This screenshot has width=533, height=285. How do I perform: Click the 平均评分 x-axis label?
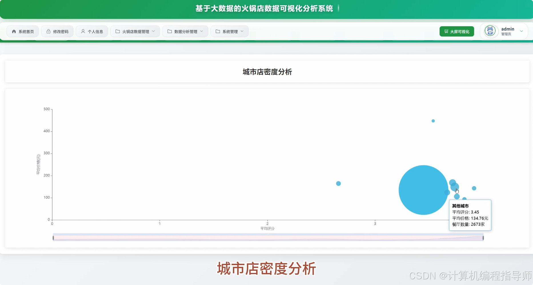[x=267, y=228]
